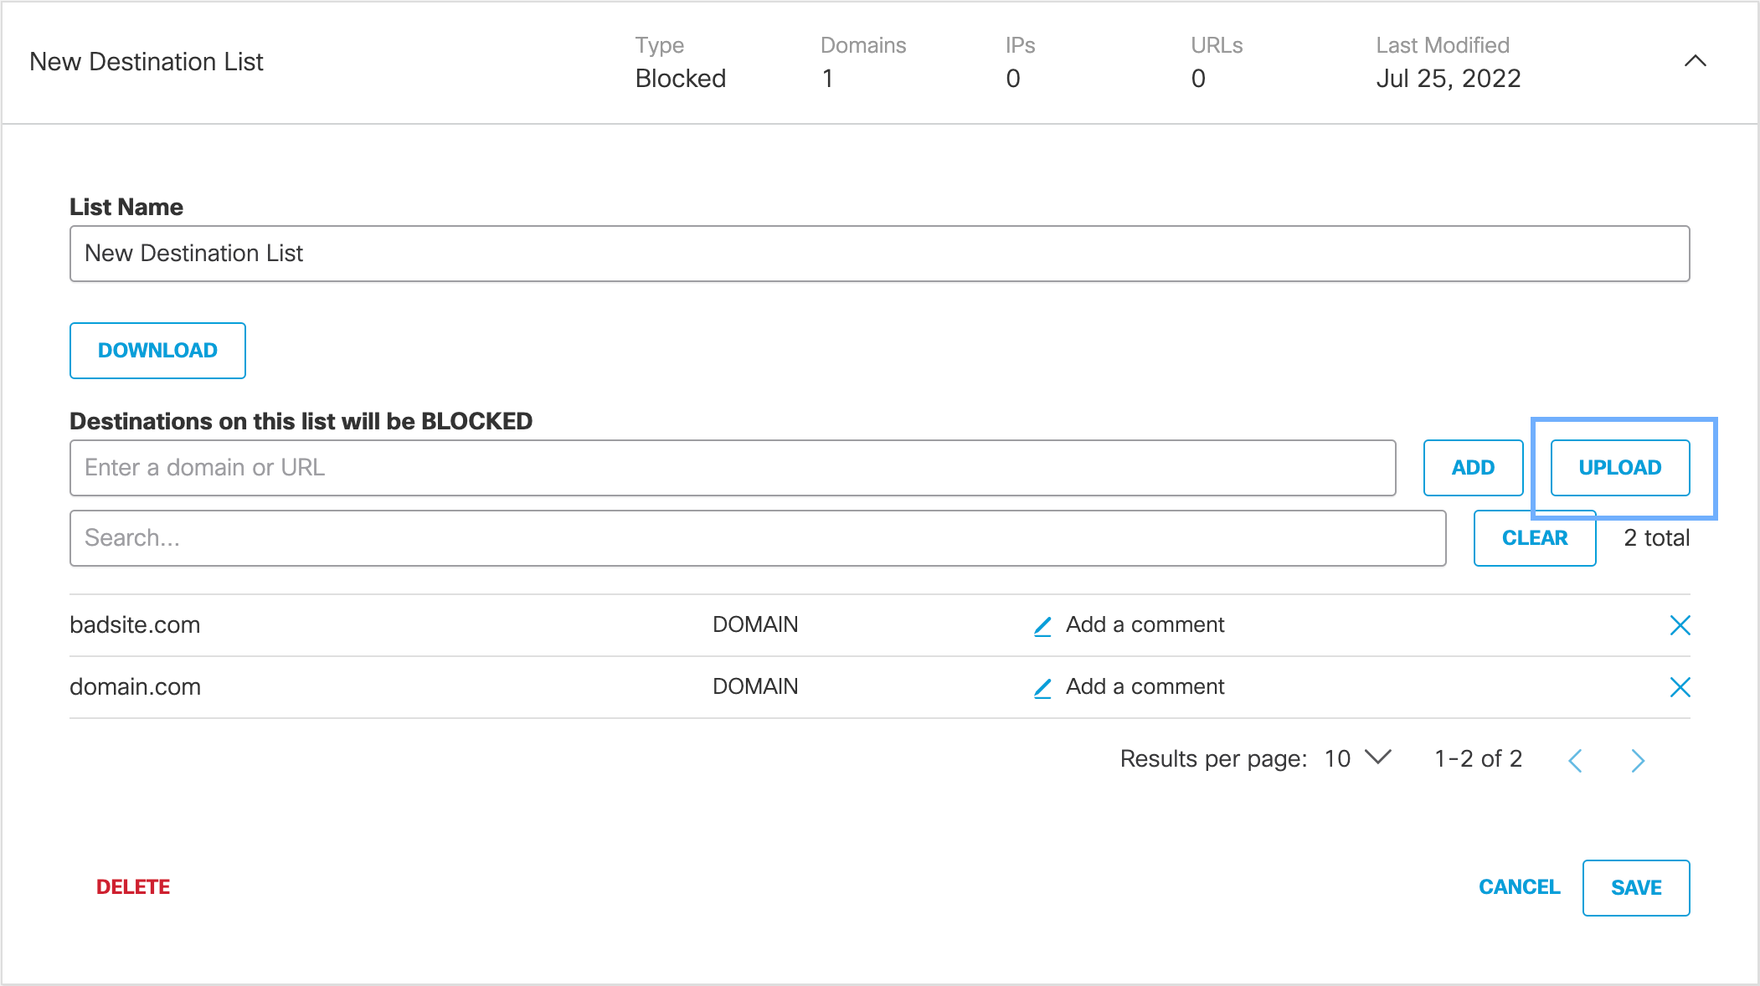Save the destination list
Viewport: 1760px width, 986px height.
(x=1635, y=888)
